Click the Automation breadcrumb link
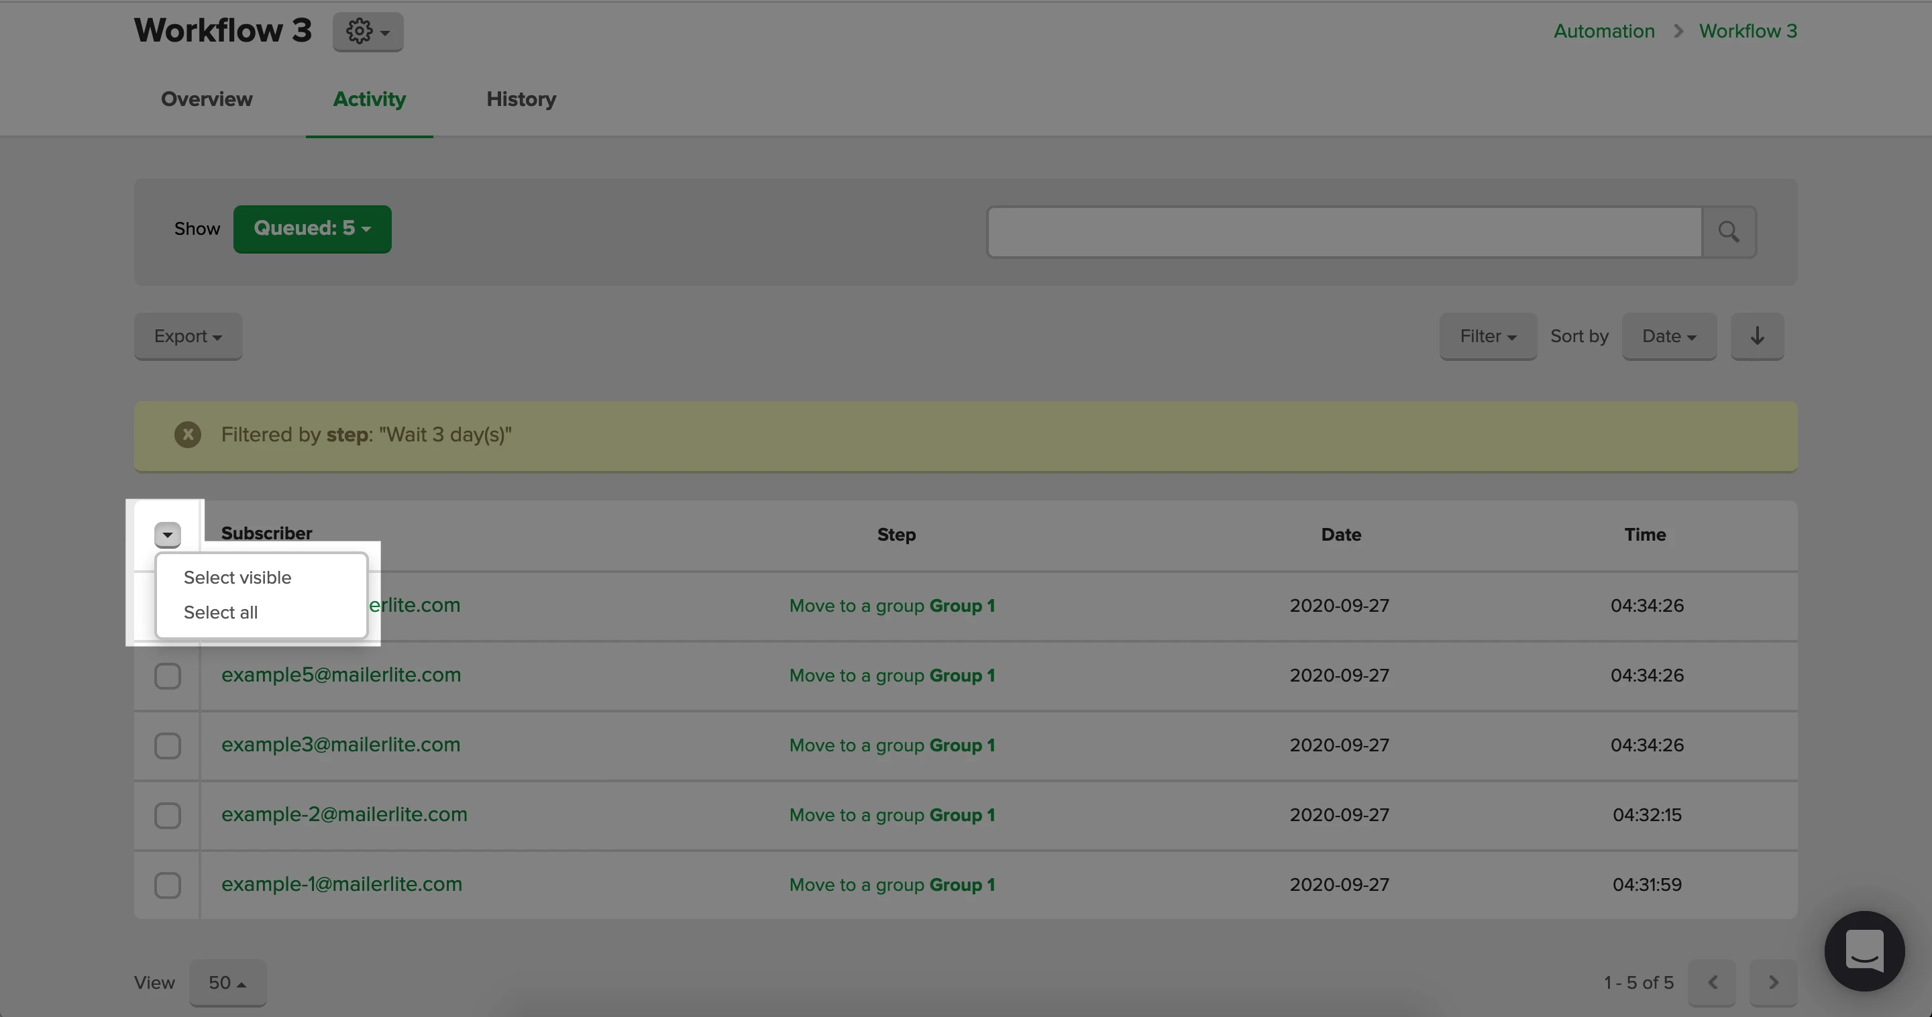1932x1017 pixels. pyautogui.click(x=1603, y=32)
